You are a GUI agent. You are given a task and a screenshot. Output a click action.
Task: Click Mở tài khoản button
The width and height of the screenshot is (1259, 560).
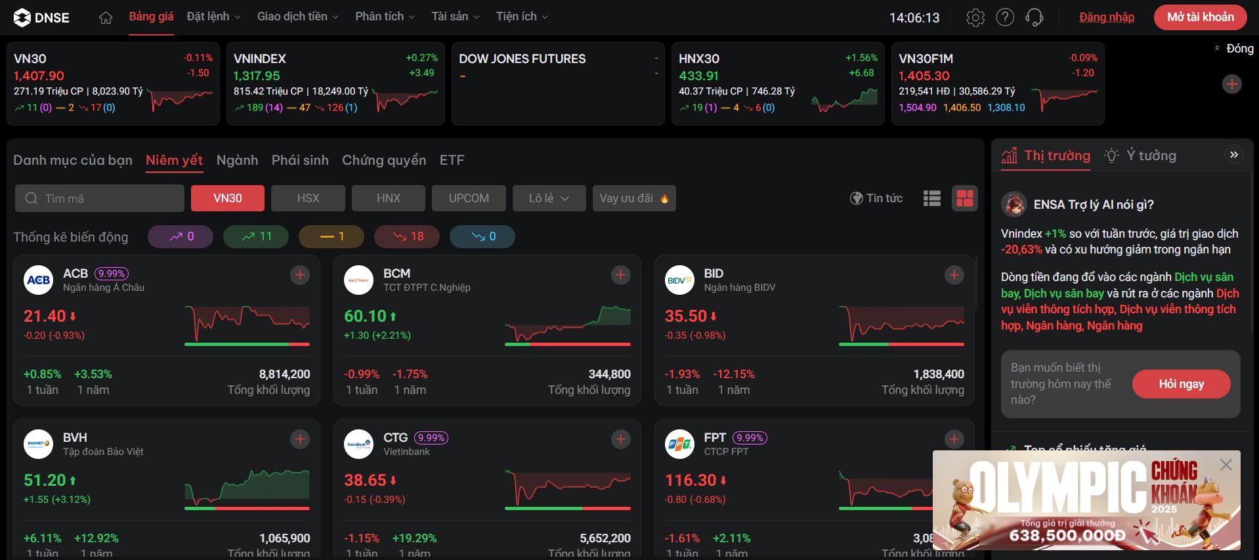click(x=1201, y=17)
